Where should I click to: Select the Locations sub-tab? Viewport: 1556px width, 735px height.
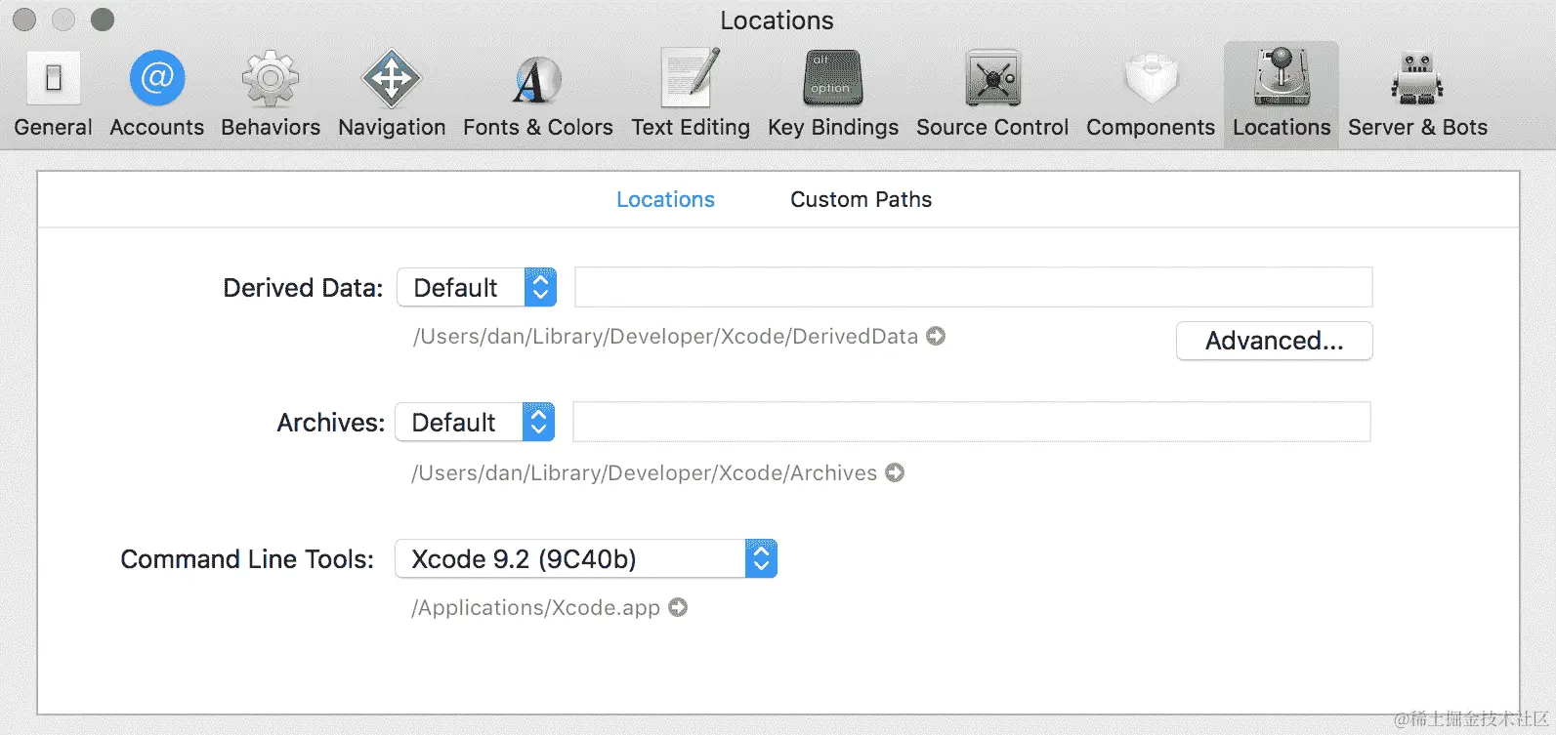tap(665, 199)
